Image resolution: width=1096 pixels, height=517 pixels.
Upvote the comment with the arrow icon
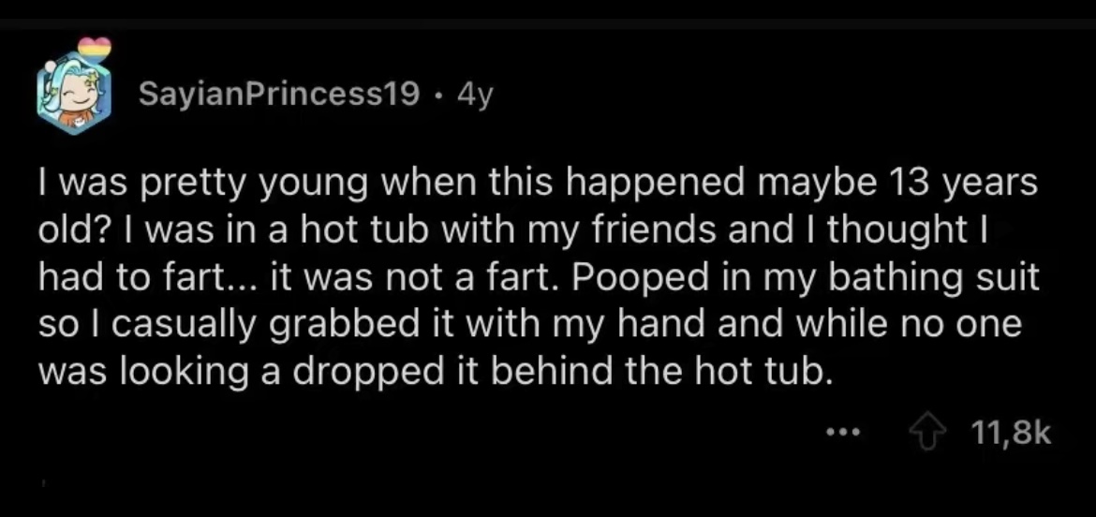(928, 433)
